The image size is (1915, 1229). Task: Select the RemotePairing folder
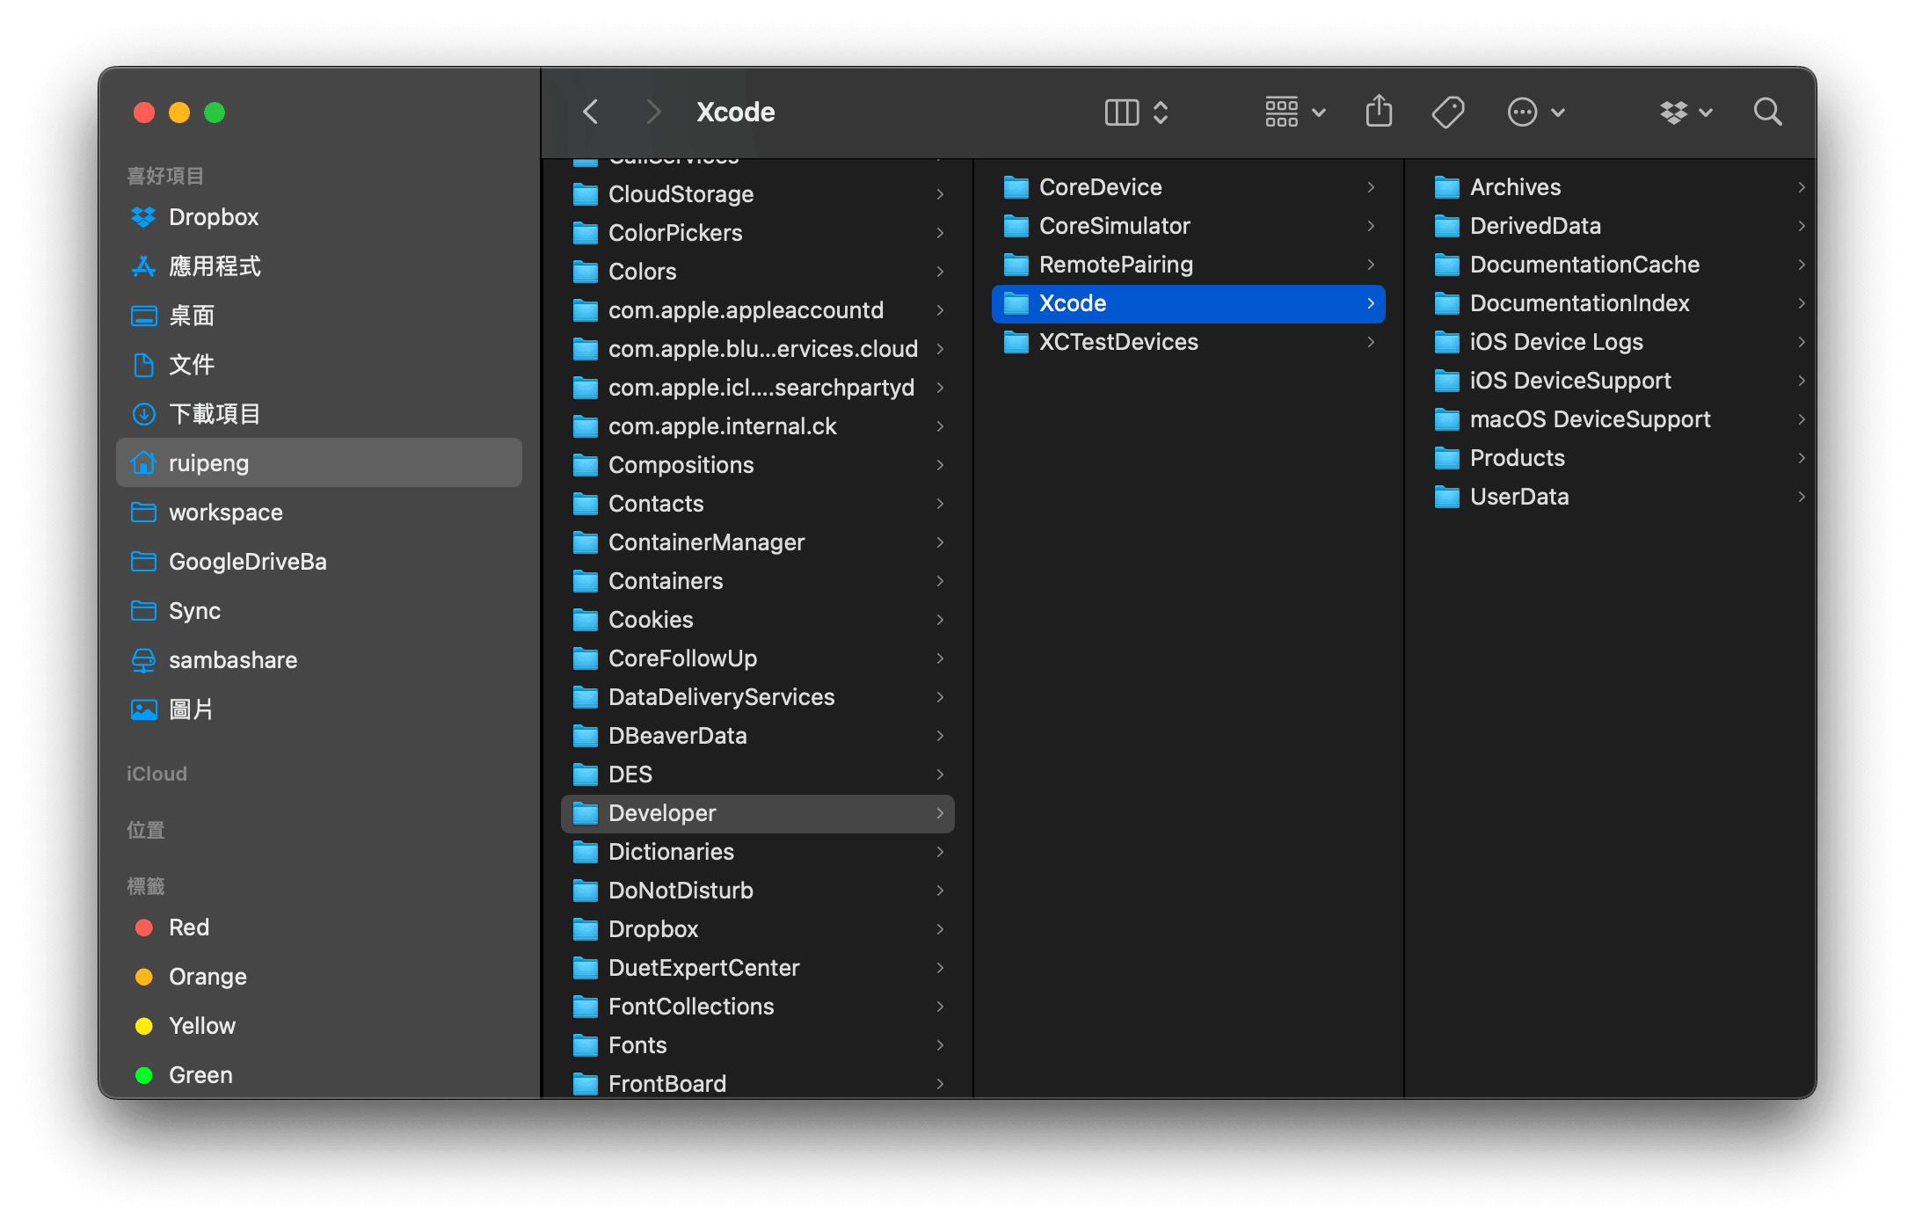tap(1189, 265)
